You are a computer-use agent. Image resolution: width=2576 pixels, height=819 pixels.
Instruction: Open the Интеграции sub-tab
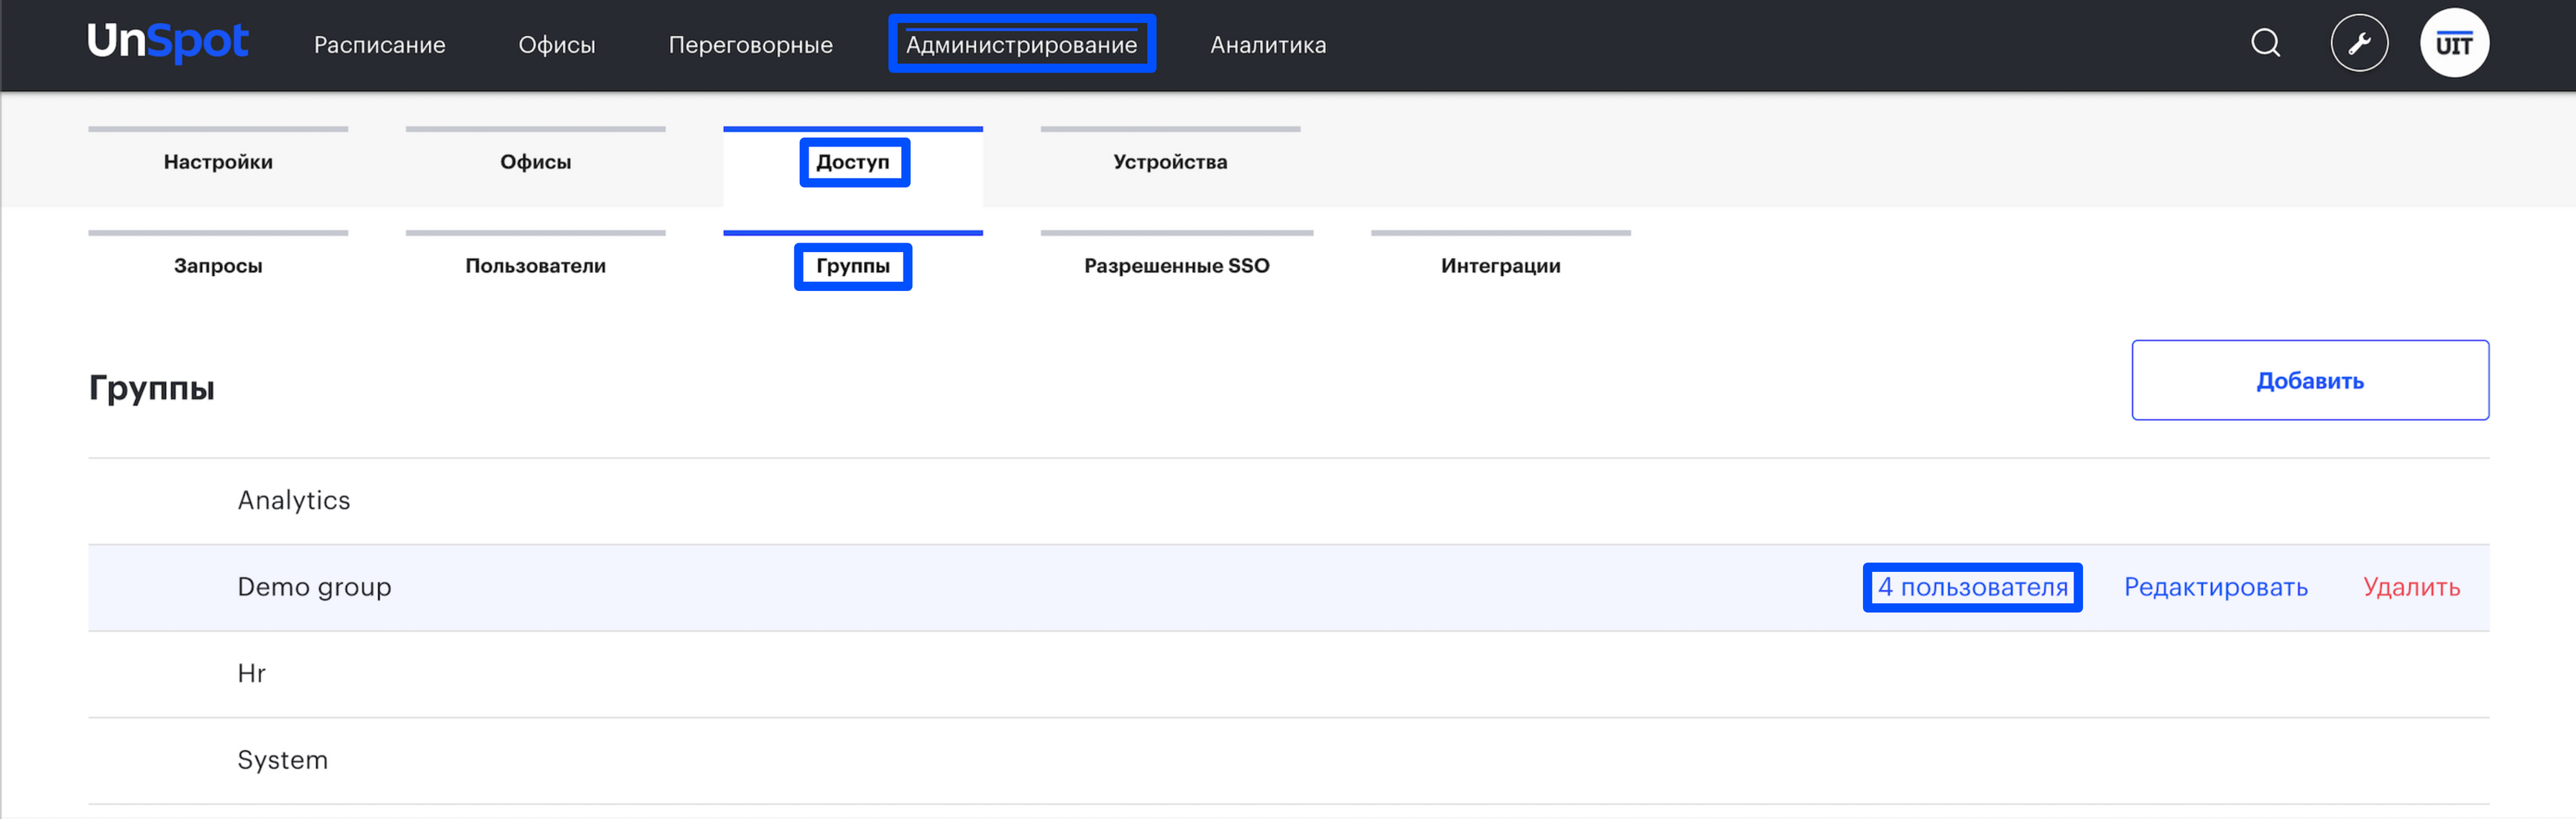pos(1500,266)
